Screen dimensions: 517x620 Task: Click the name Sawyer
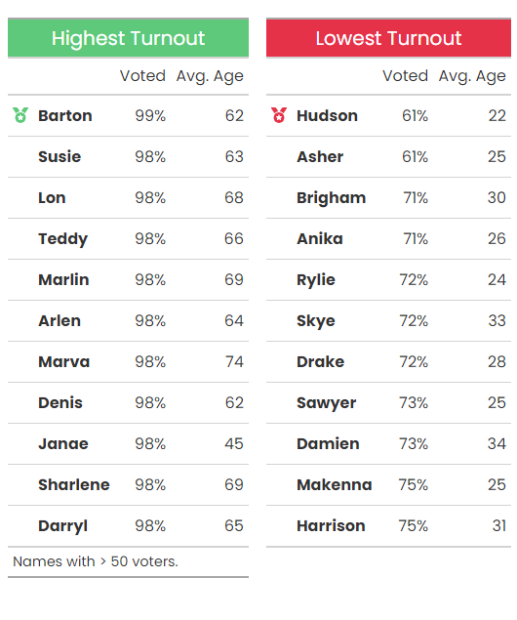[326, 403]
